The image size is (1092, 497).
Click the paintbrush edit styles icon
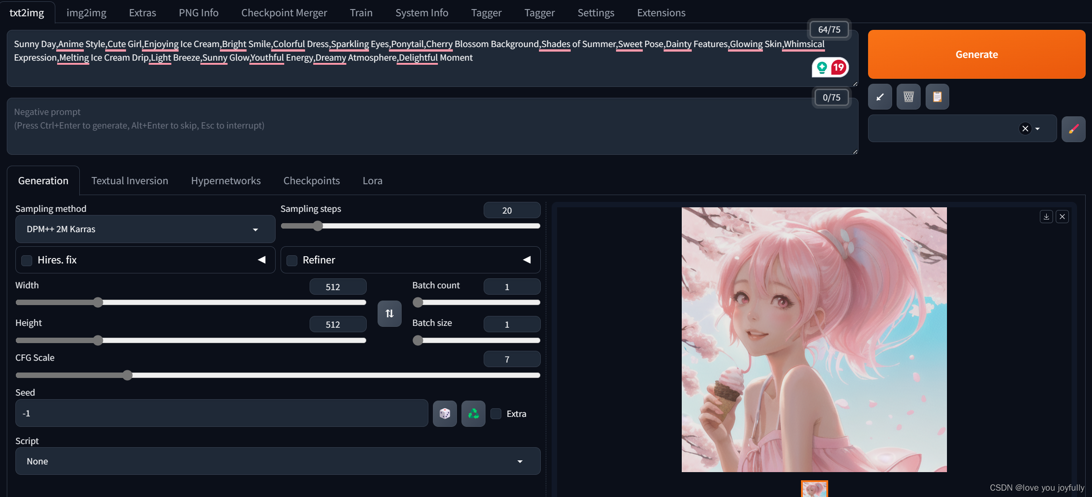click(x=1073, y=129)
